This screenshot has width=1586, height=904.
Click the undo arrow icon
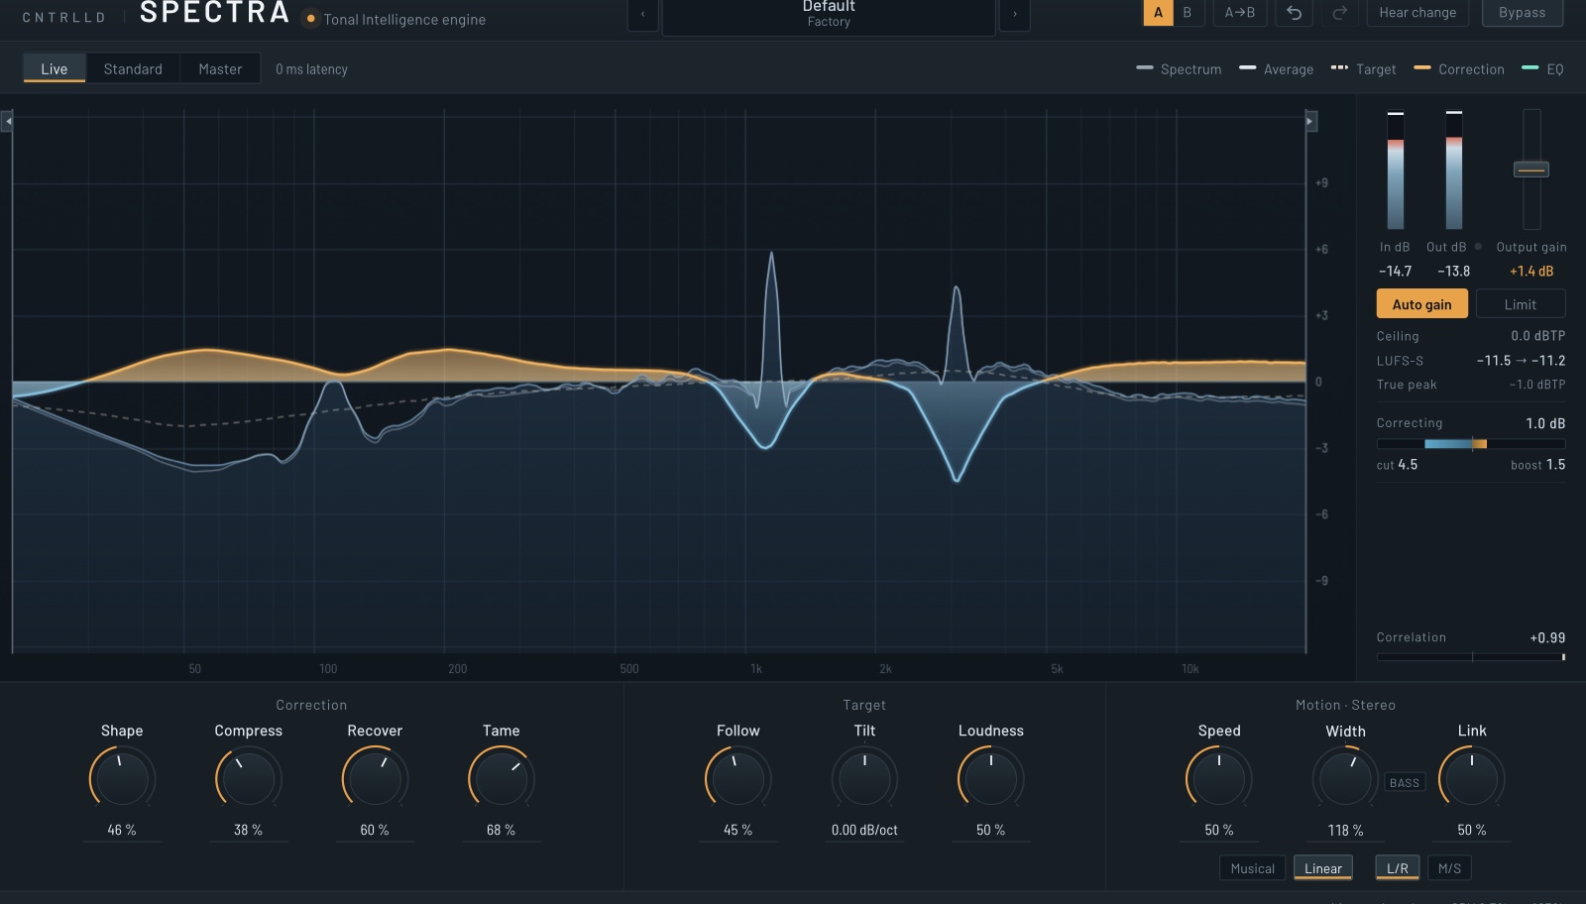[x=1294, y=13]
